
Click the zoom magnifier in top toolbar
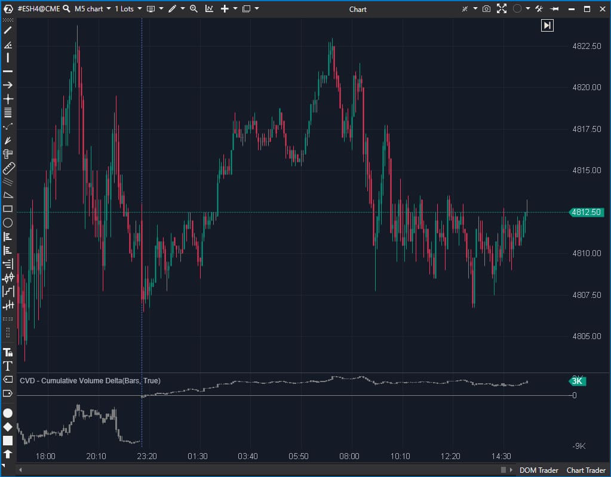(x=194, y=9)
